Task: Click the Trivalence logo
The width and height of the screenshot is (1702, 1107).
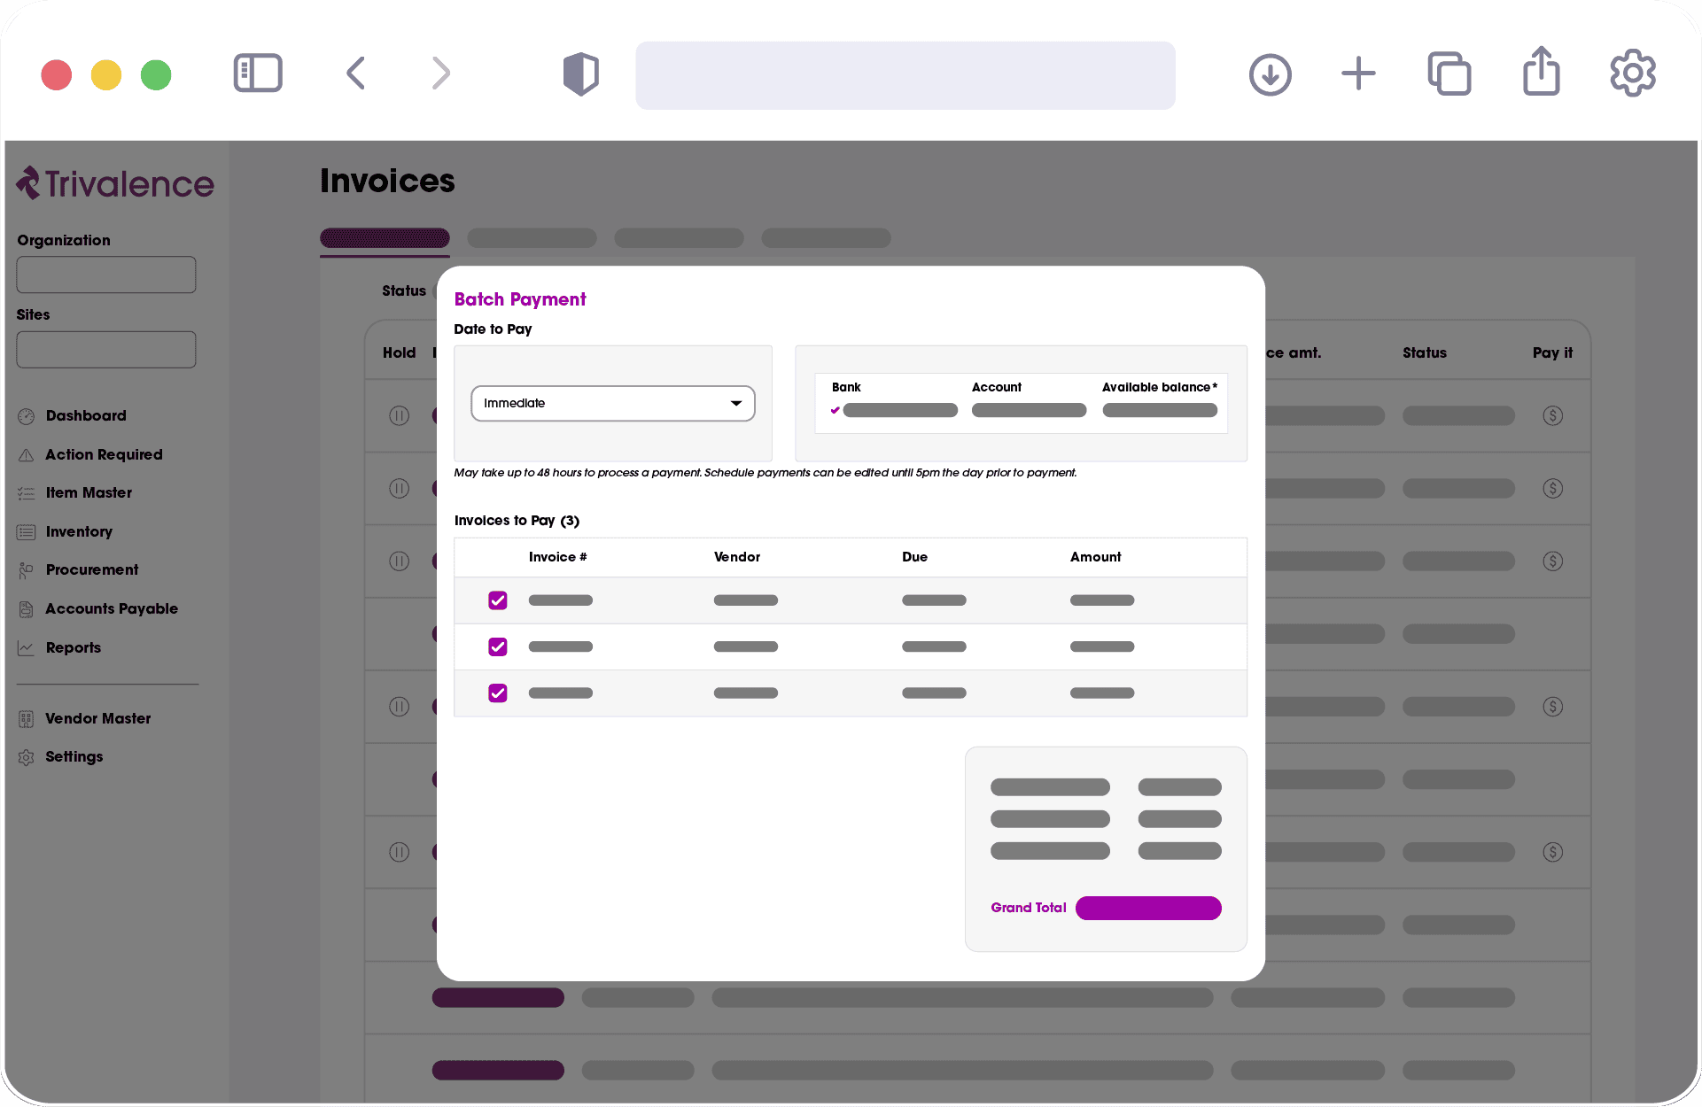Action: 113,183
